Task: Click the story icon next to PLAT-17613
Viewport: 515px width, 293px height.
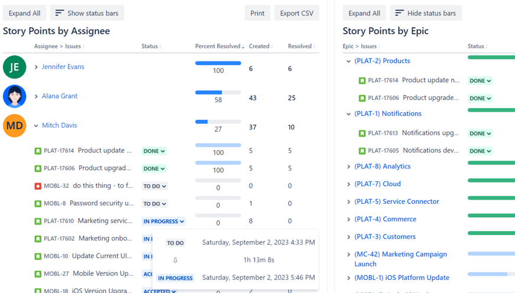Action: click(x=362, y=134)
